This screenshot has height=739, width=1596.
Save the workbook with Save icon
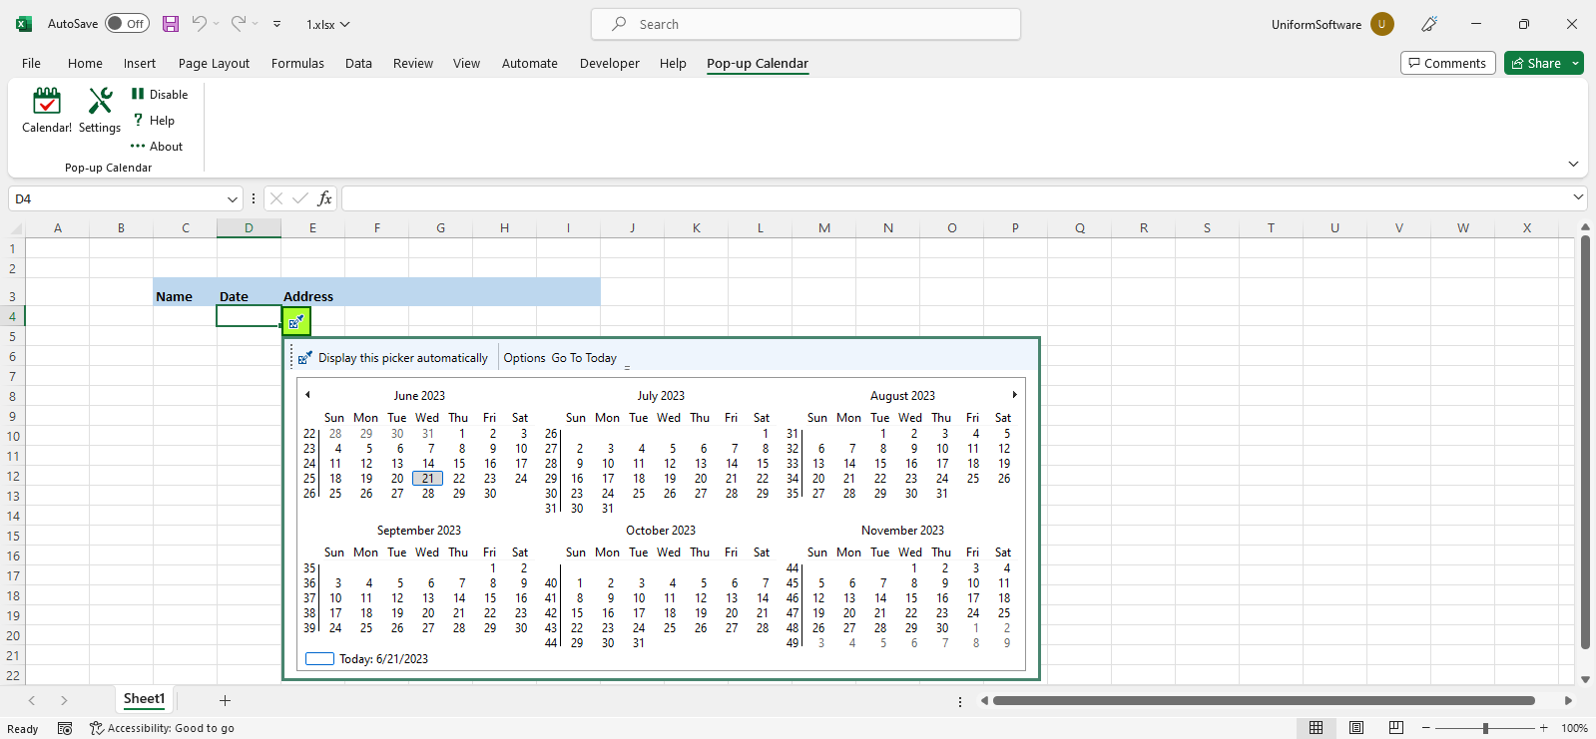(x=171, y=24)
